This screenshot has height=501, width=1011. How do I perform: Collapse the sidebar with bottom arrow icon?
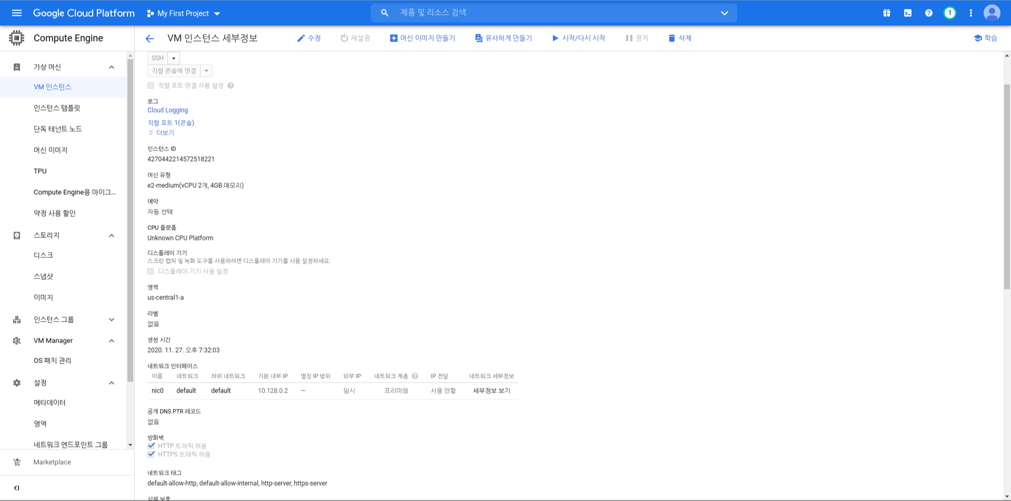[16, 488]
